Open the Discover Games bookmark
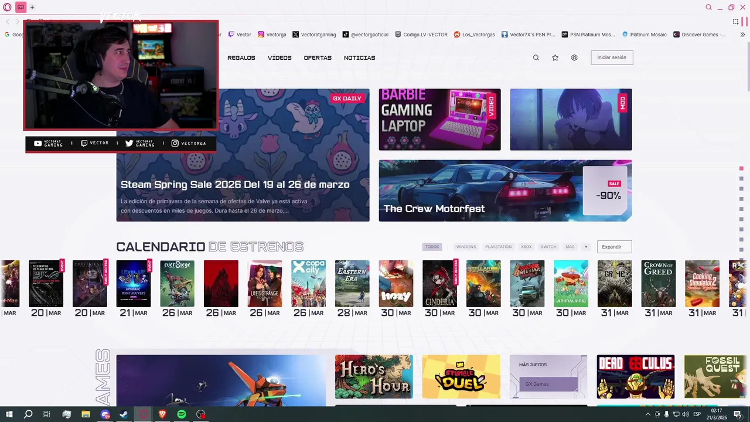The image size is (750, 422). pos(700,35)
